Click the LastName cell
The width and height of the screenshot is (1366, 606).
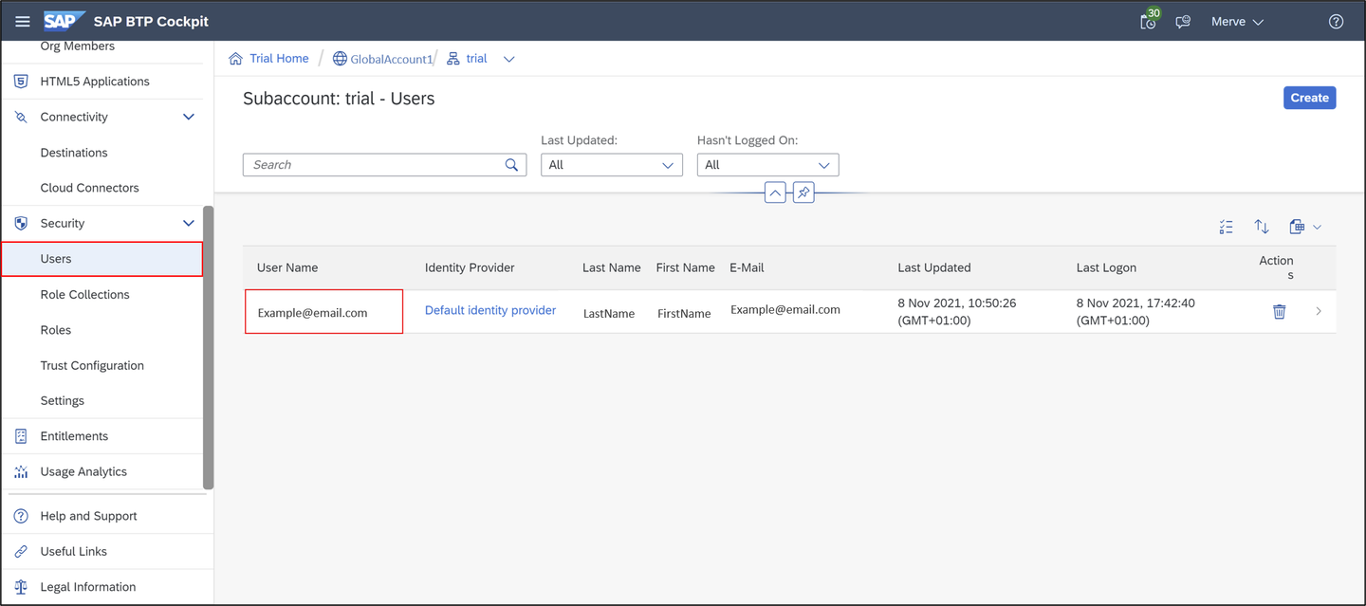coord(609,313)
